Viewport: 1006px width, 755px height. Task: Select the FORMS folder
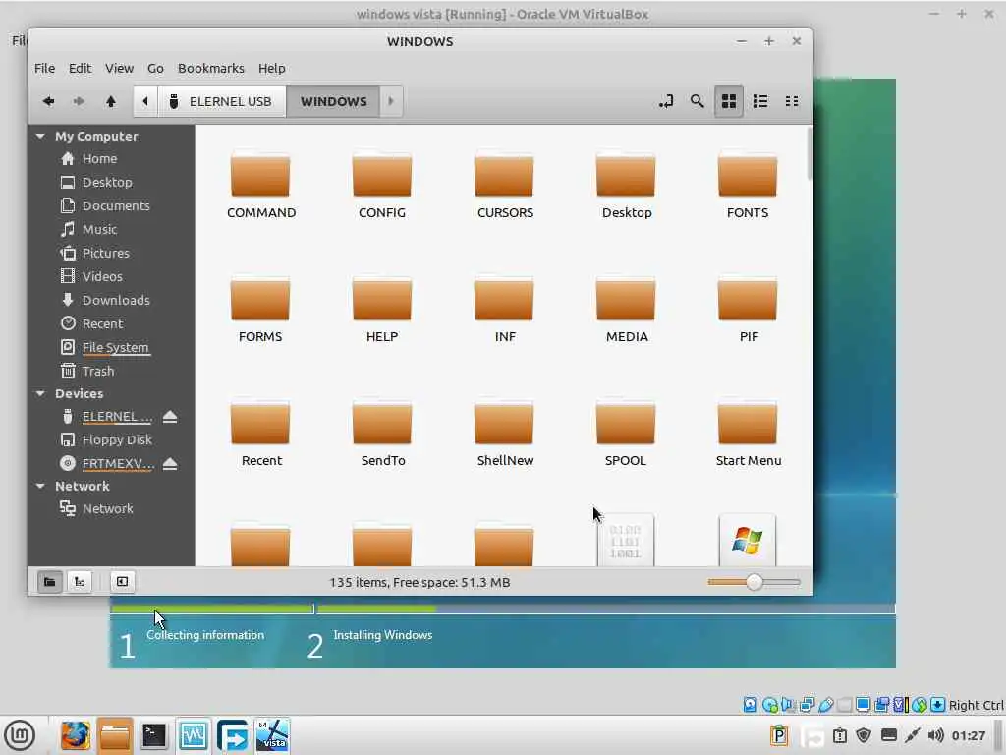(x=260, y=310)
